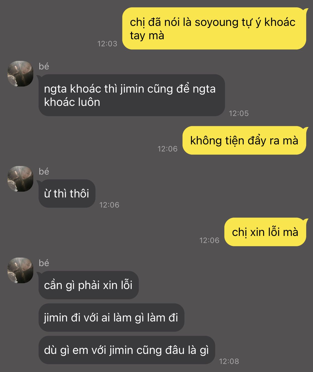
Task: Tap the 'ừ thì thôi' message bubble
Action: click(66, 193)
